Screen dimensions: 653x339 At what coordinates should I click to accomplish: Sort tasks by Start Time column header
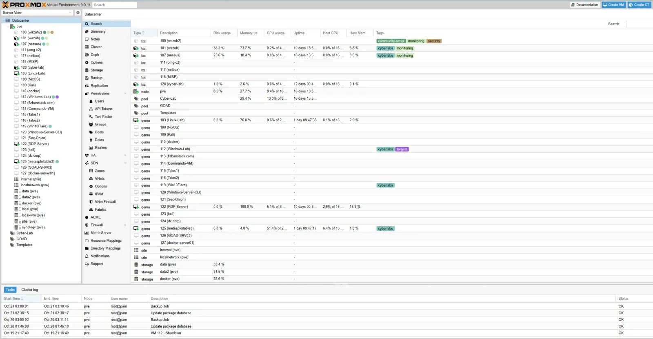21,299
